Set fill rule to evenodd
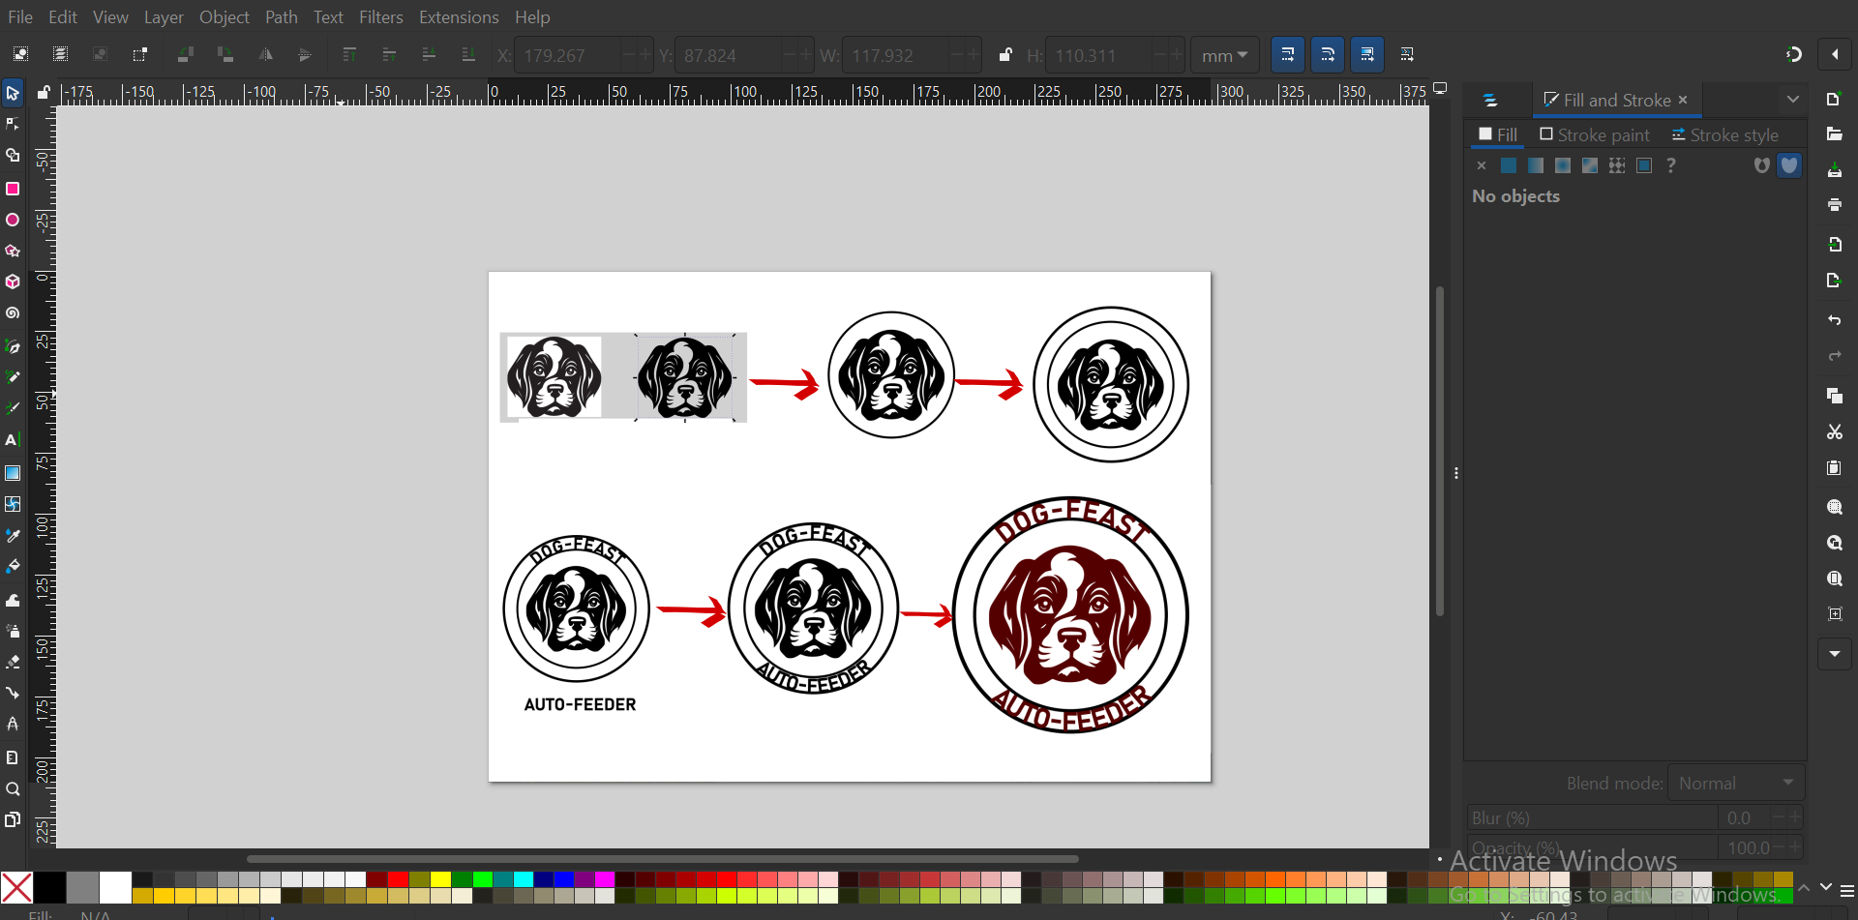1858x920 pixels. pos(1762,165)
